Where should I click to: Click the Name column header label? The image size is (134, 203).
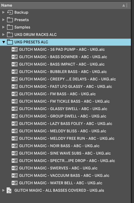(7, 5)
